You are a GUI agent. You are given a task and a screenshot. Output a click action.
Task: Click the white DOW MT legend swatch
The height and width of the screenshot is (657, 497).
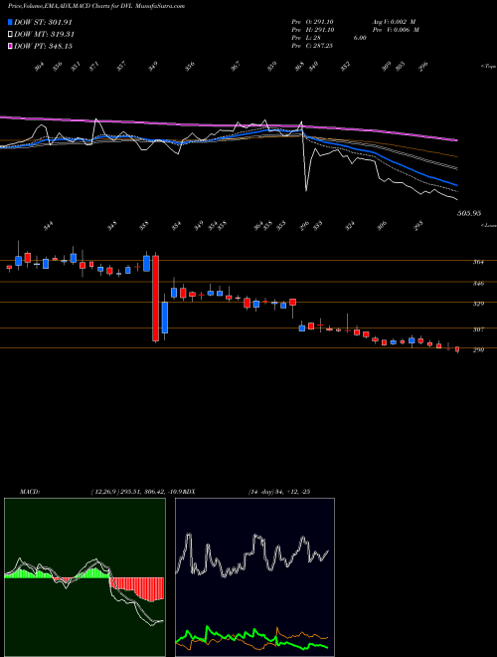[x=10, y=34]
